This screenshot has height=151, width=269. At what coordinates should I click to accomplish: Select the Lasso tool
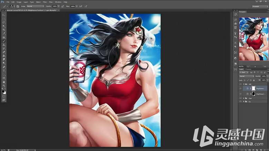click(x=4, y=23)
